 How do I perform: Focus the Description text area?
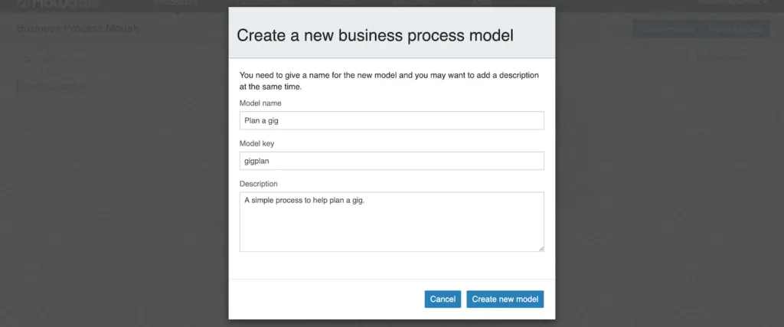pyautogui.click(x=391, y=221)
